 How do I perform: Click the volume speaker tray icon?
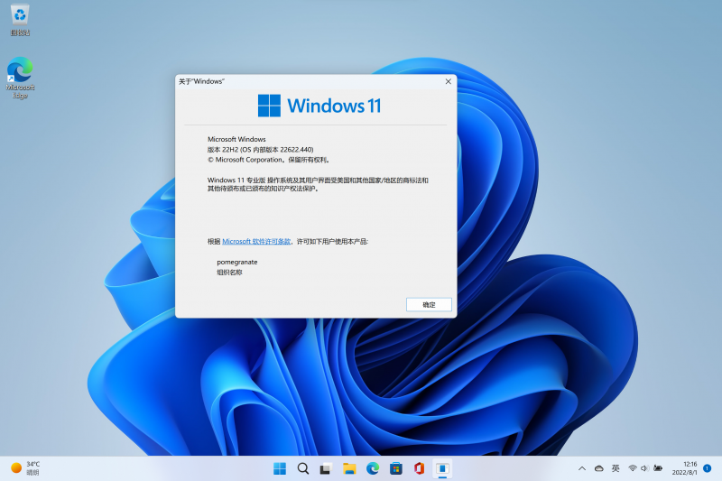(x=644, y=468)
